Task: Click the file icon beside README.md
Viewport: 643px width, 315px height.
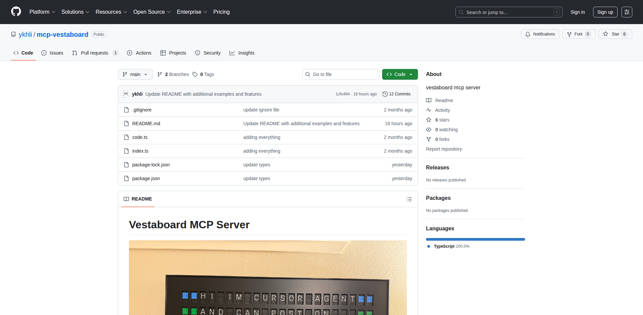Action: (x=126, y=124)
